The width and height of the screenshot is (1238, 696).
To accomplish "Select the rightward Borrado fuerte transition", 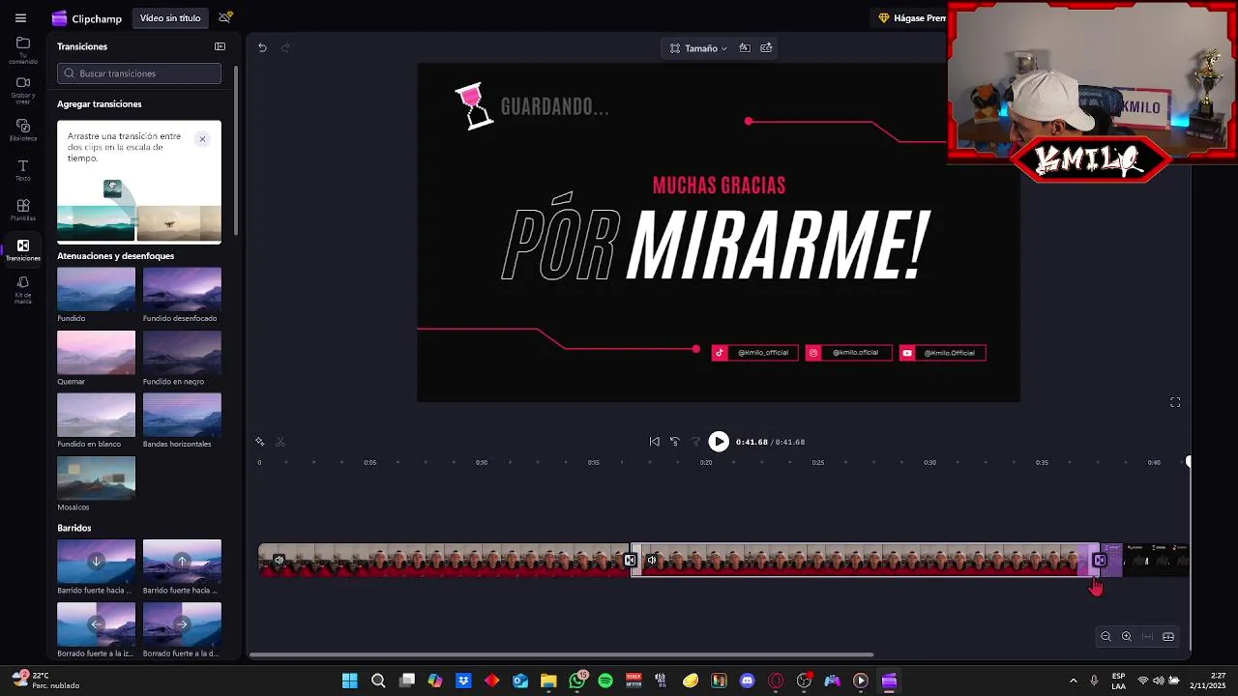I will pos(182,623).
